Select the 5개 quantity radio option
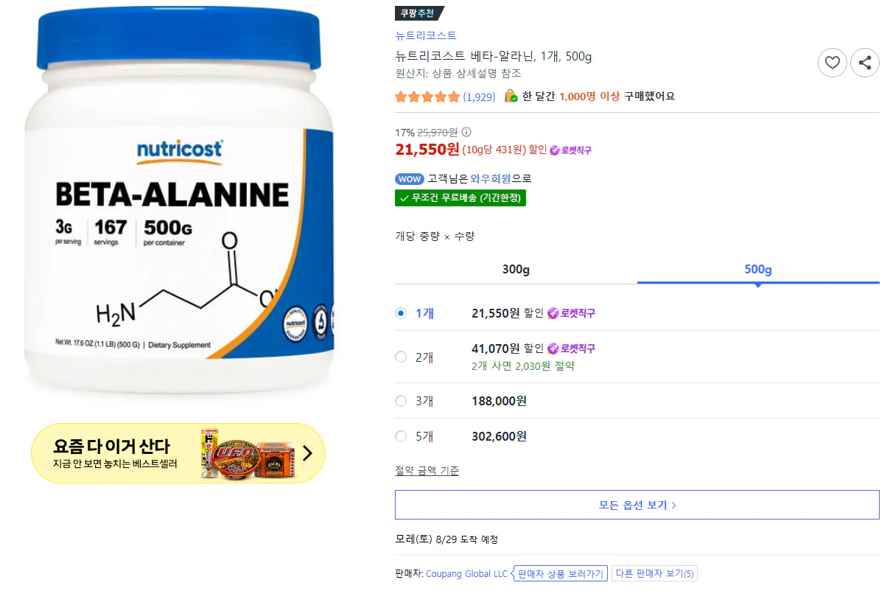This screenshot has width=893, height=591. (401, 436)
